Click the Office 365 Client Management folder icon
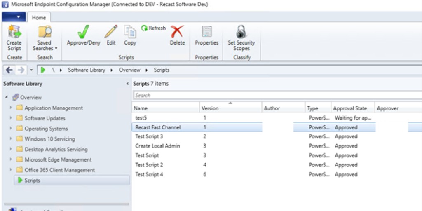422x211 pixels. tap(19, 170)
